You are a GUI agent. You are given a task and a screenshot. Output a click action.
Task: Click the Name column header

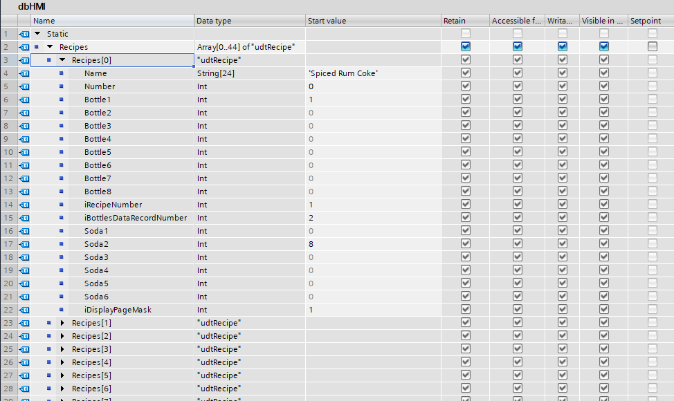pyautogui.click(x=112, y=21)
